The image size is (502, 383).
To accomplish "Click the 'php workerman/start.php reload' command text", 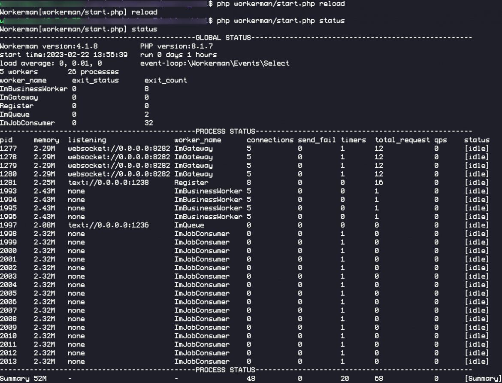I will click(x=281, y=4).
